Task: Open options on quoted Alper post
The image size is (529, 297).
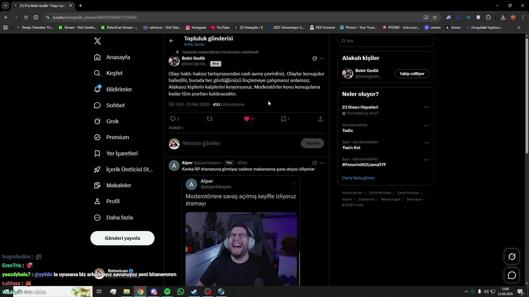Action: click(295, 183)
